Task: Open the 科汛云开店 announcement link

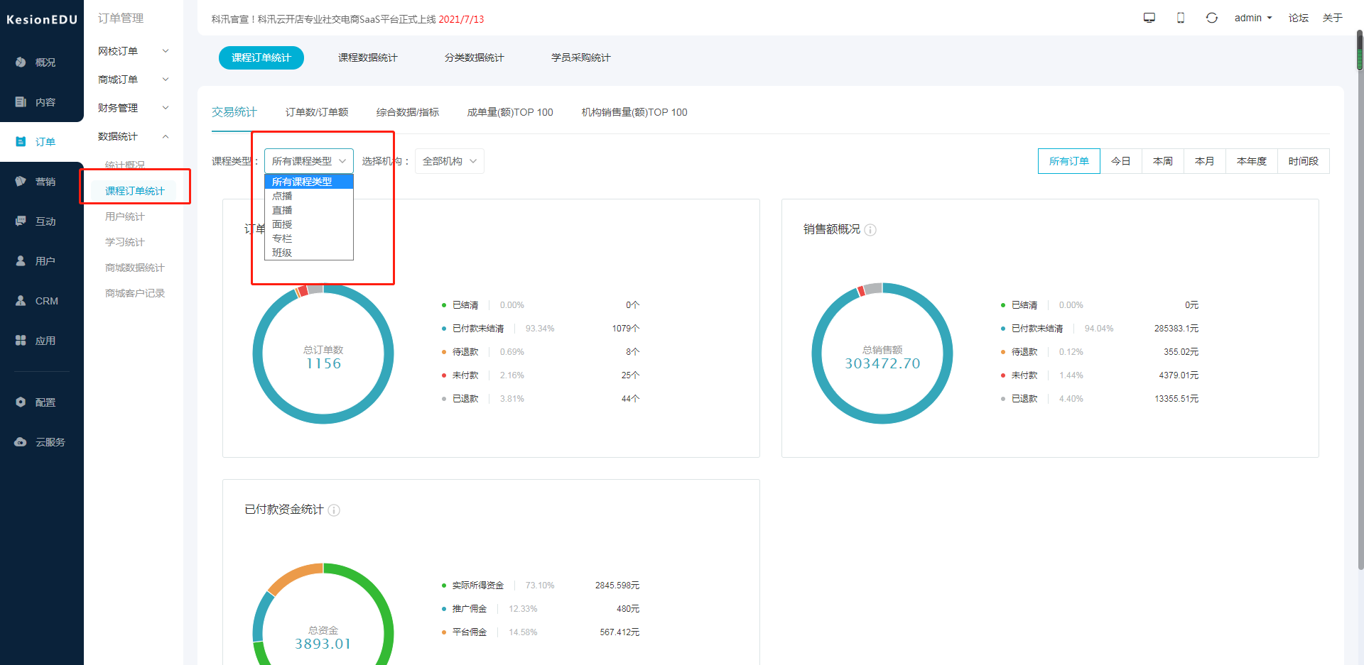Action: click(x=347, y=19)
